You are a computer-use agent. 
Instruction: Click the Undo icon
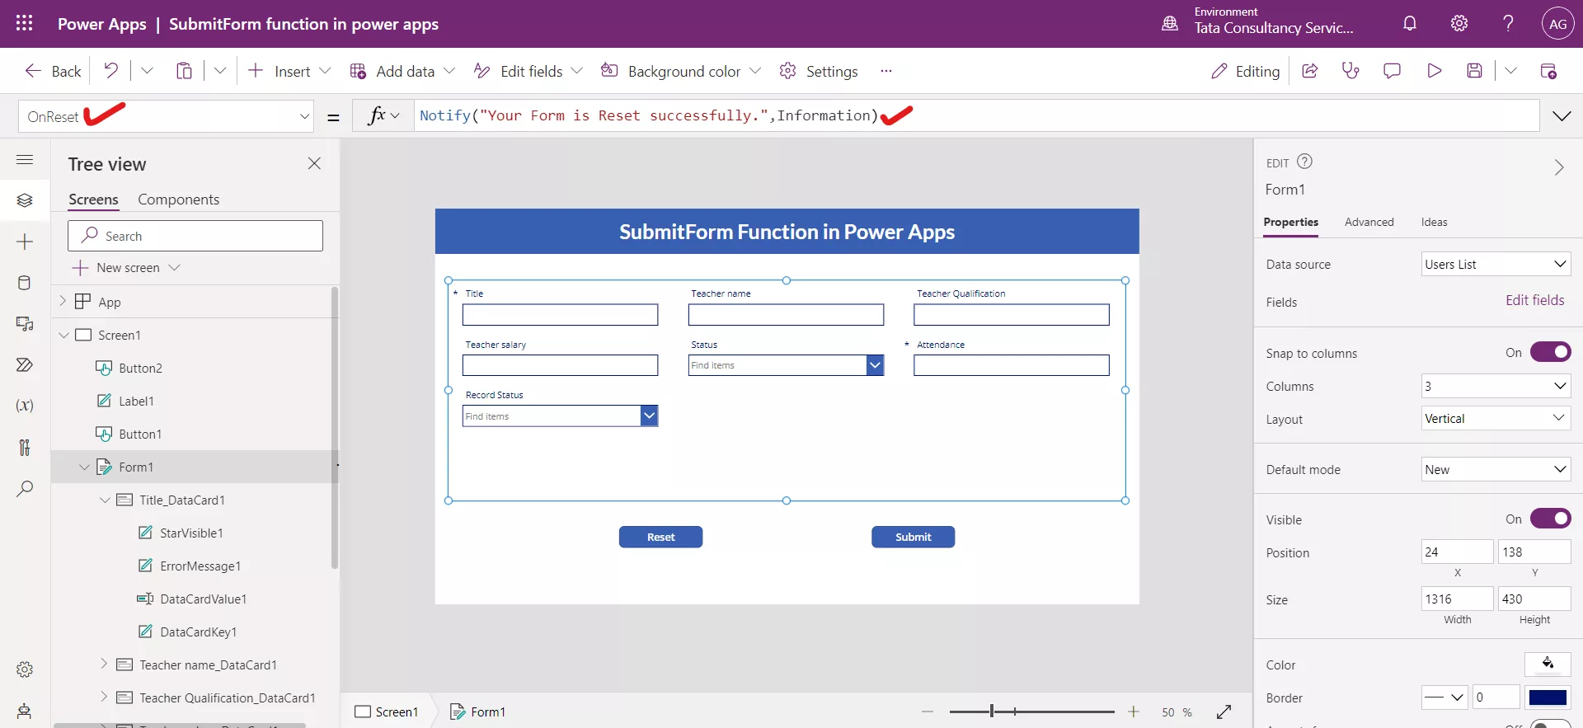(x=110, y=71)
